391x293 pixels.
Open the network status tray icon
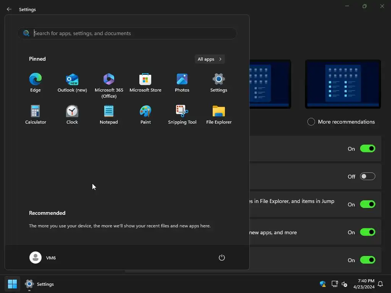[334, 284]
